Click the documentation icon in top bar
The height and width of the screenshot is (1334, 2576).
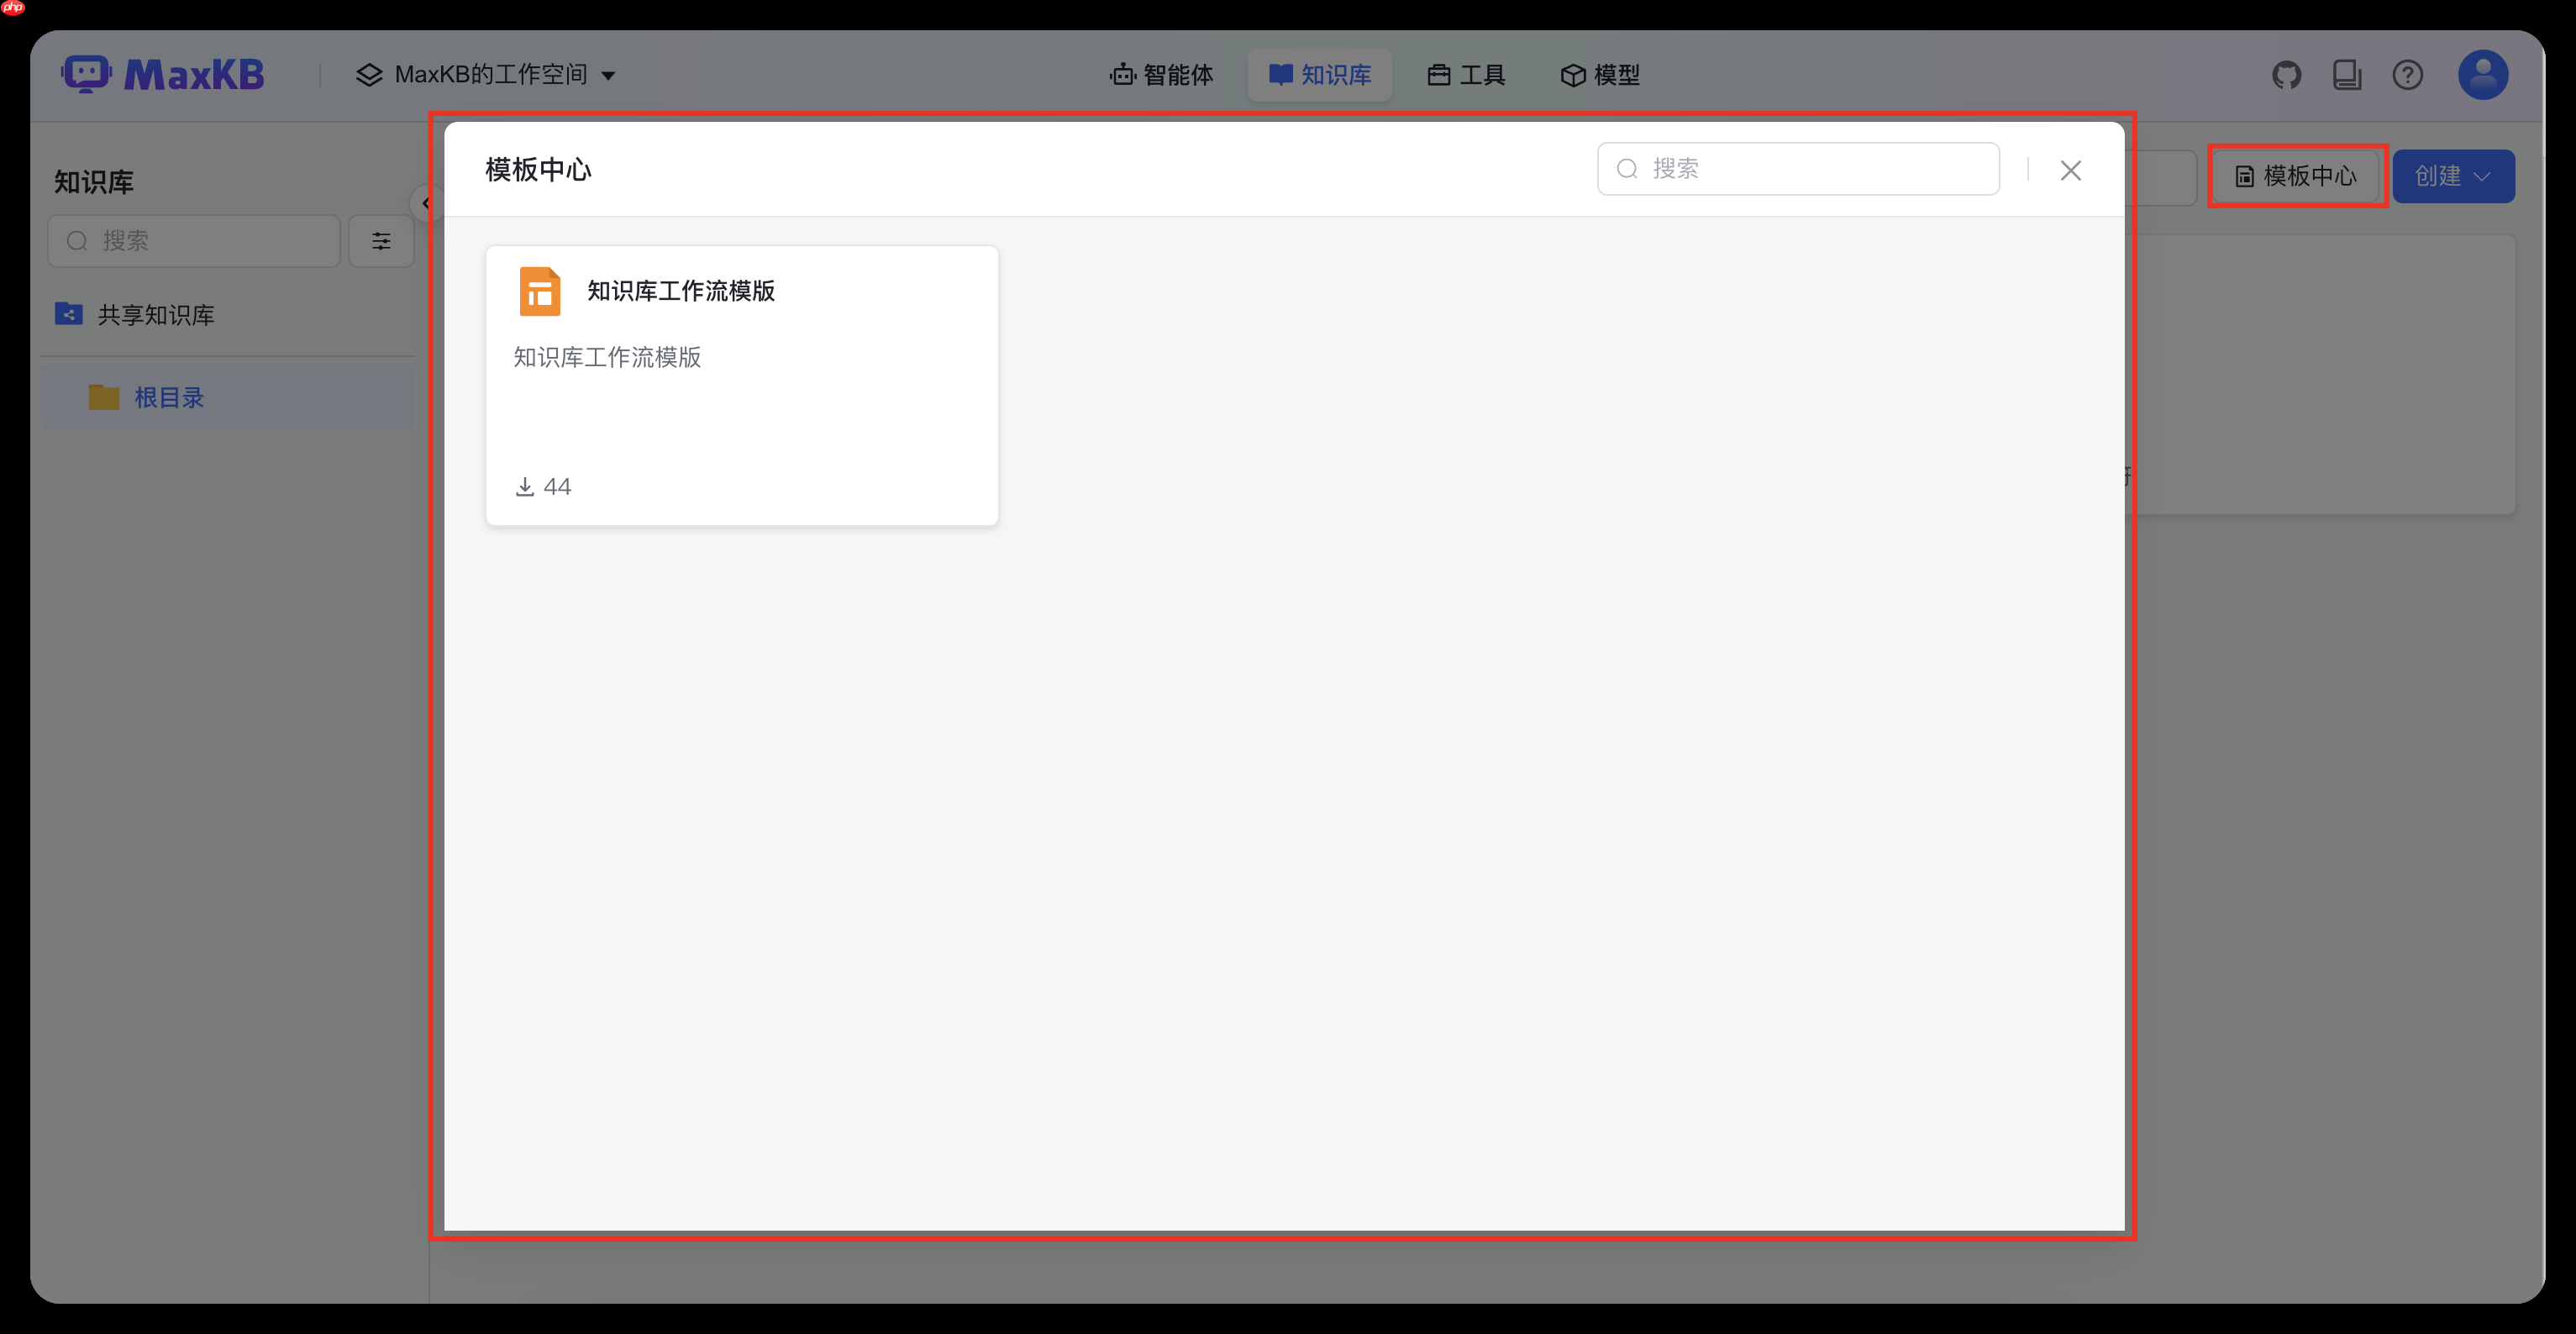pos(2348,74)
